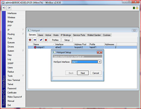Open the Telnet menu item
This screenshot has height=109, width=141.
coord(10,84)
